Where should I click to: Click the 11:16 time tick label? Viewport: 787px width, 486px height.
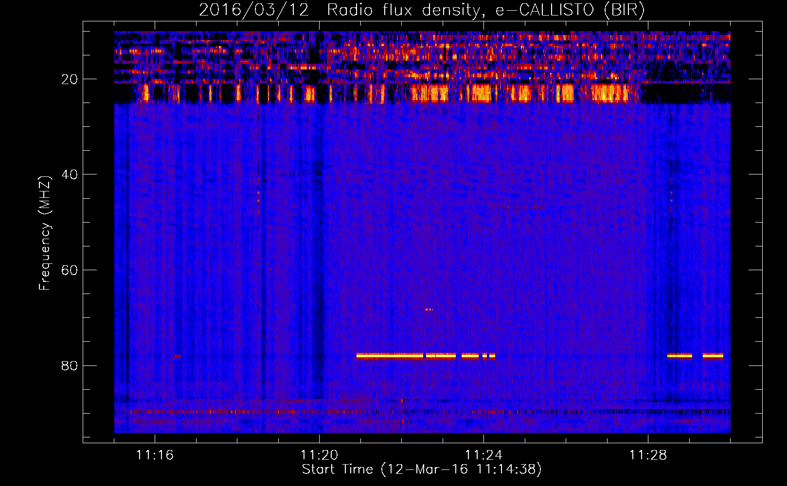(155, 455)
